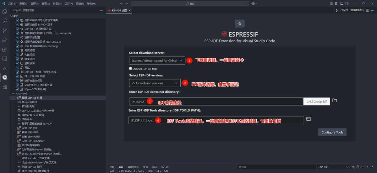Open Remote Explorer in activity bar
Image resolution: width=377 pixels, height=173 pixels.
point(5,59)
